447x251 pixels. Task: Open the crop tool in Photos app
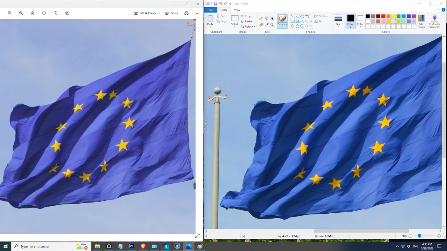(x=67, y=13)
